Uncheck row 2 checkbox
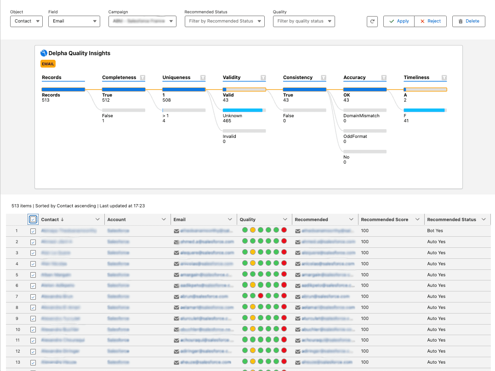This screenshot has width=495, height=371. click(33, 242)
